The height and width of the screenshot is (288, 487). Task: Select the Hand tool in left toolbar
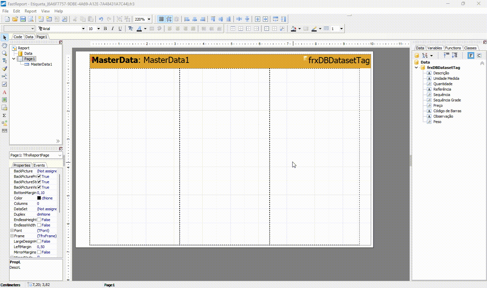4,45
